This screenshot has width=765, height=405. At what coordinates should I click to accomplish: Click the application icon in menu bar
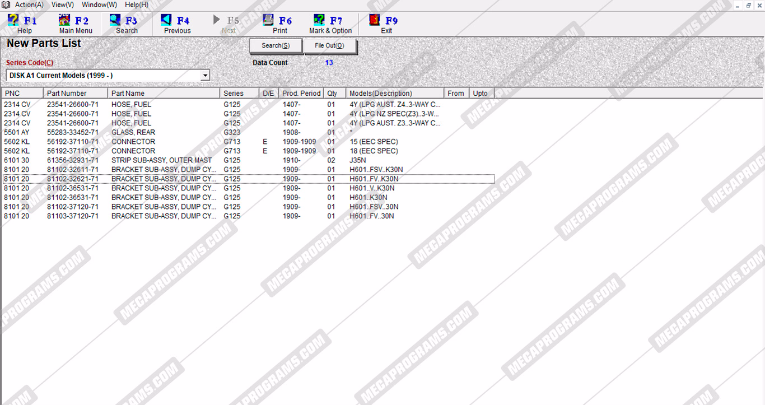6,4
